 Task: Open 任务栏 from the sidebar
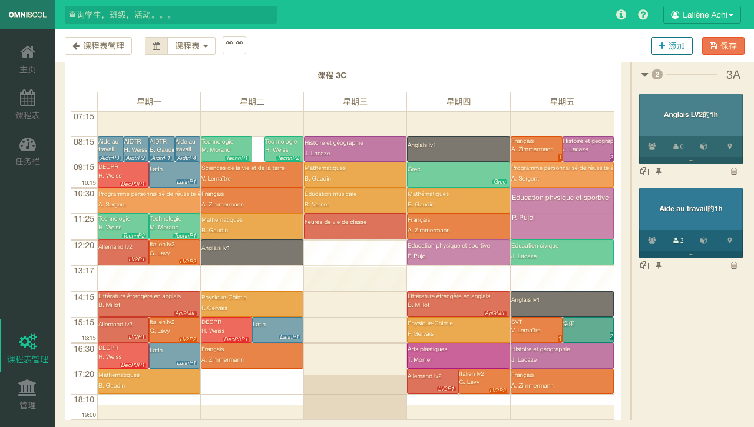(28, 151)
